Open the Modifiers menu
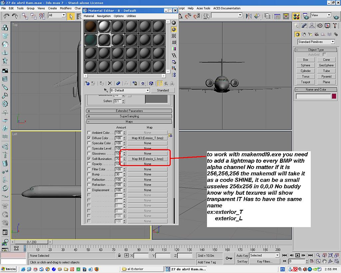The width and height of the screenshot is (341, 273). (66, 8)
